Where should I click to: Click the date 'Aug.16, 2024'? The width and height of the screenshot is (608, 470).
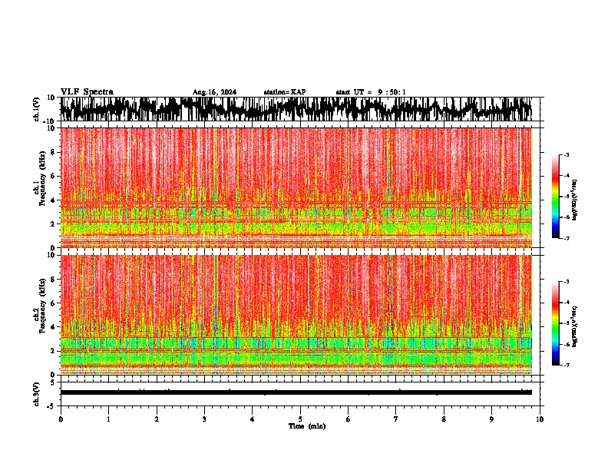[x=214, y=92]
